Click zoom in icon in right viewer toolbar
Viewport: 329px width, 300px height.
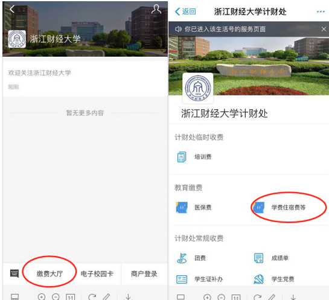click(x=207, y=297)
